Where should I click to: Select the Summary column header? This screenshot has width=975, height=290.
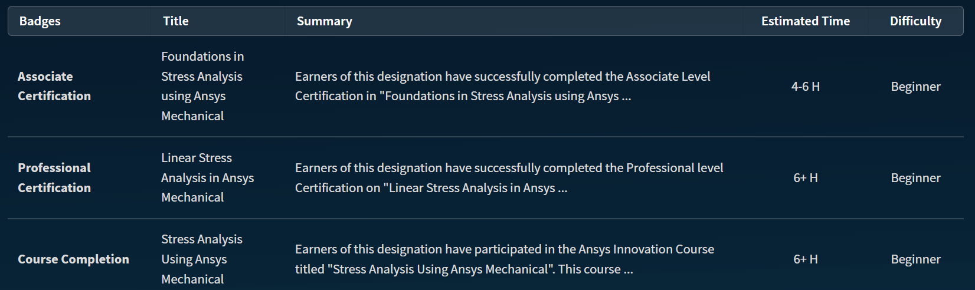(324, 21)
